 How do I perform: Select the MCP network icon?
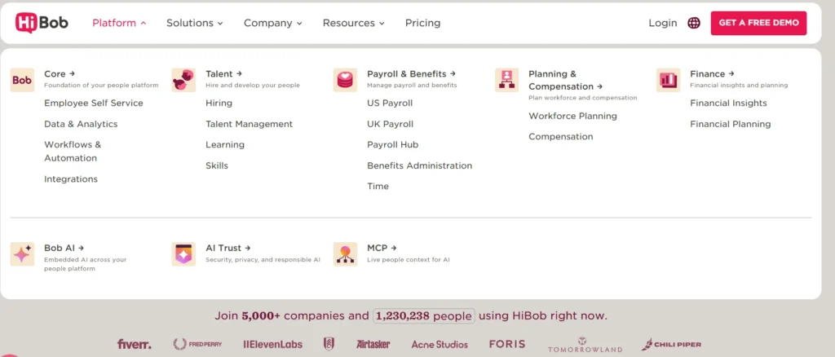tap(345, 254)
